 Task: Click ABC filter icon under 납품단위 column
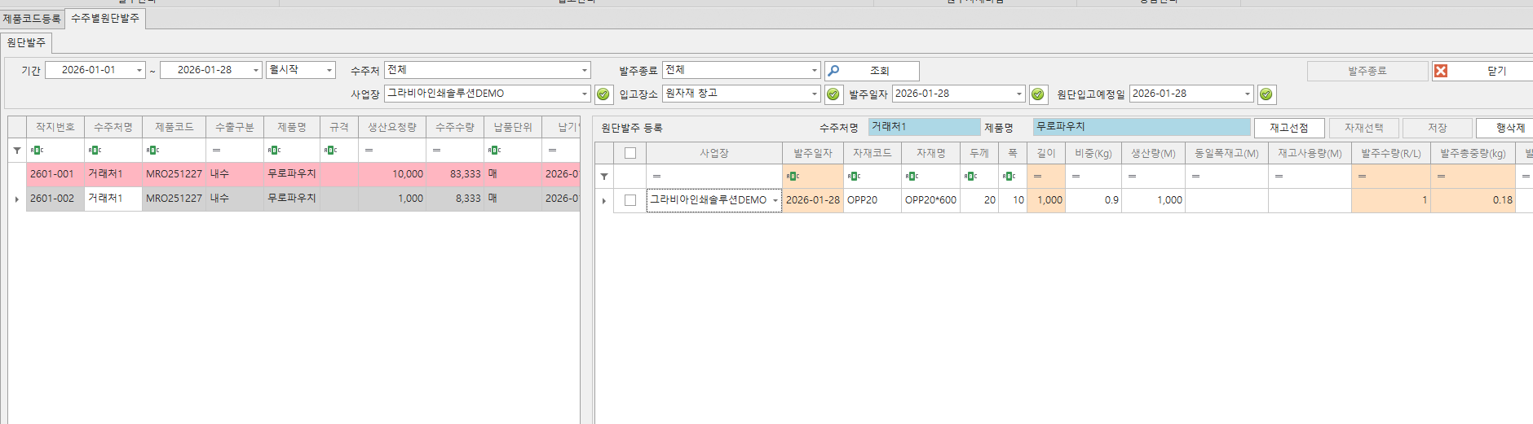tap(494, 150)
